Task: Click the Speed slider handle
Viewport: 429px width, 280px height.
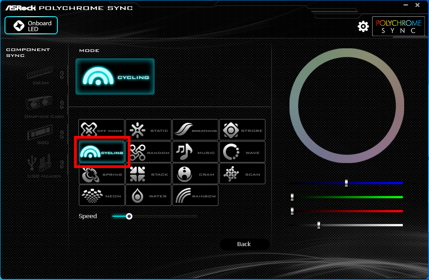Action: tap(129, 216)
